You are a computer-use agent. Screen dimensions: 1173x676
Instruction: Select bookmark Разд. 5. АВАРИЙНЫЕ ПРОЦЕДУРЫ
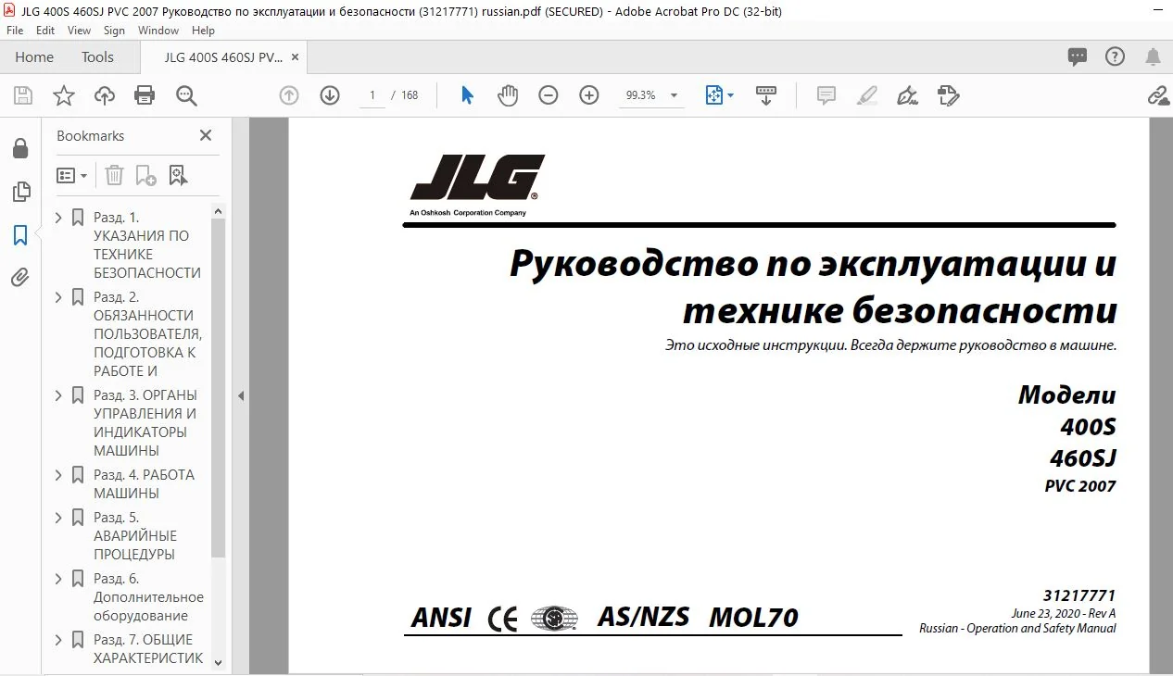coord(135,536)
